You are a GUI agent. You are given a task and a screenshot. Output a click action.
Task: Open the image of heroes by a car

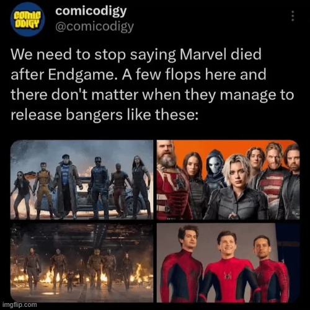click(82, 180)
